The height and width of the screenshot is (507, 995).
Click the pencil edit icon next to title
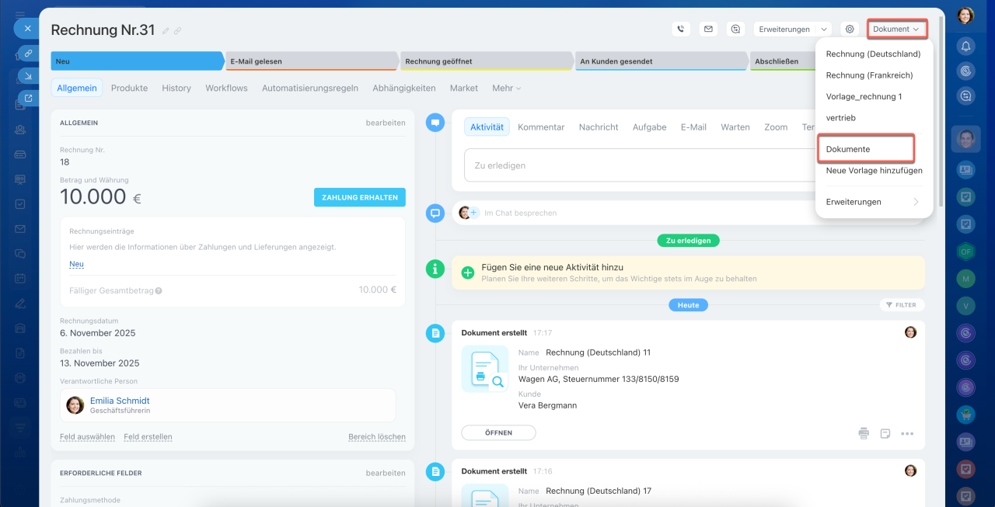(166, 31)
